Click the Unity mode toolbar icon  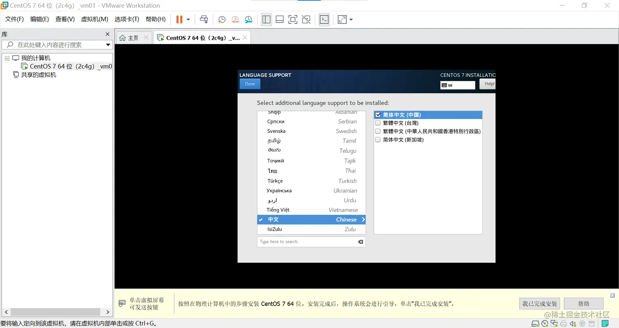tap(306, 19)
